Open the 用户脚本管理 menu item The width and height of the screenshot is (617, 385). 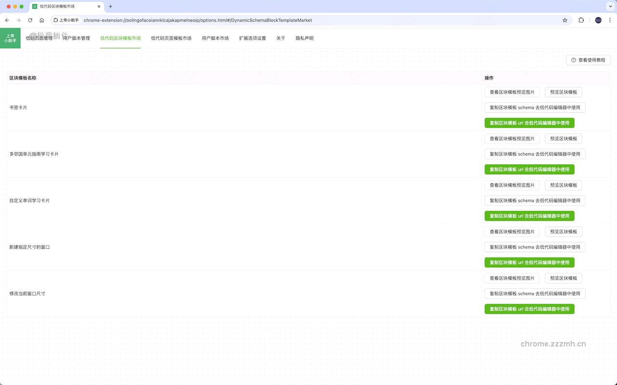point(76,38)
